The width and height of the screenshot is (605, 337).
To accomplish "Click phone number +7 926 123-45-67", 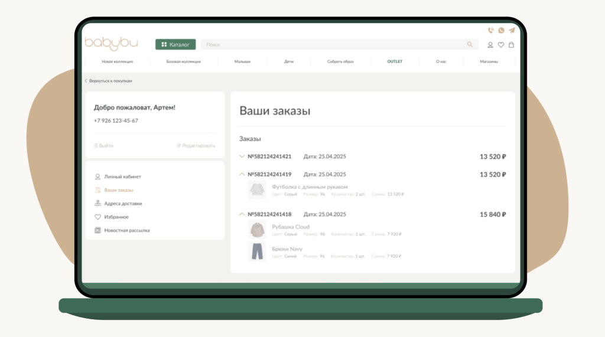I will (116, 120).
